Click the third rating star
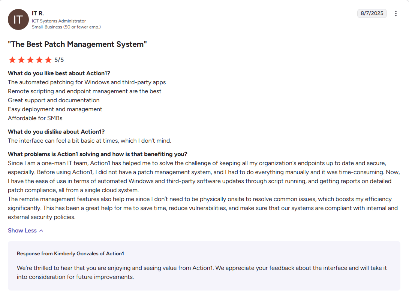The width and height of the screenshot is (409, 298). [30, 60]
